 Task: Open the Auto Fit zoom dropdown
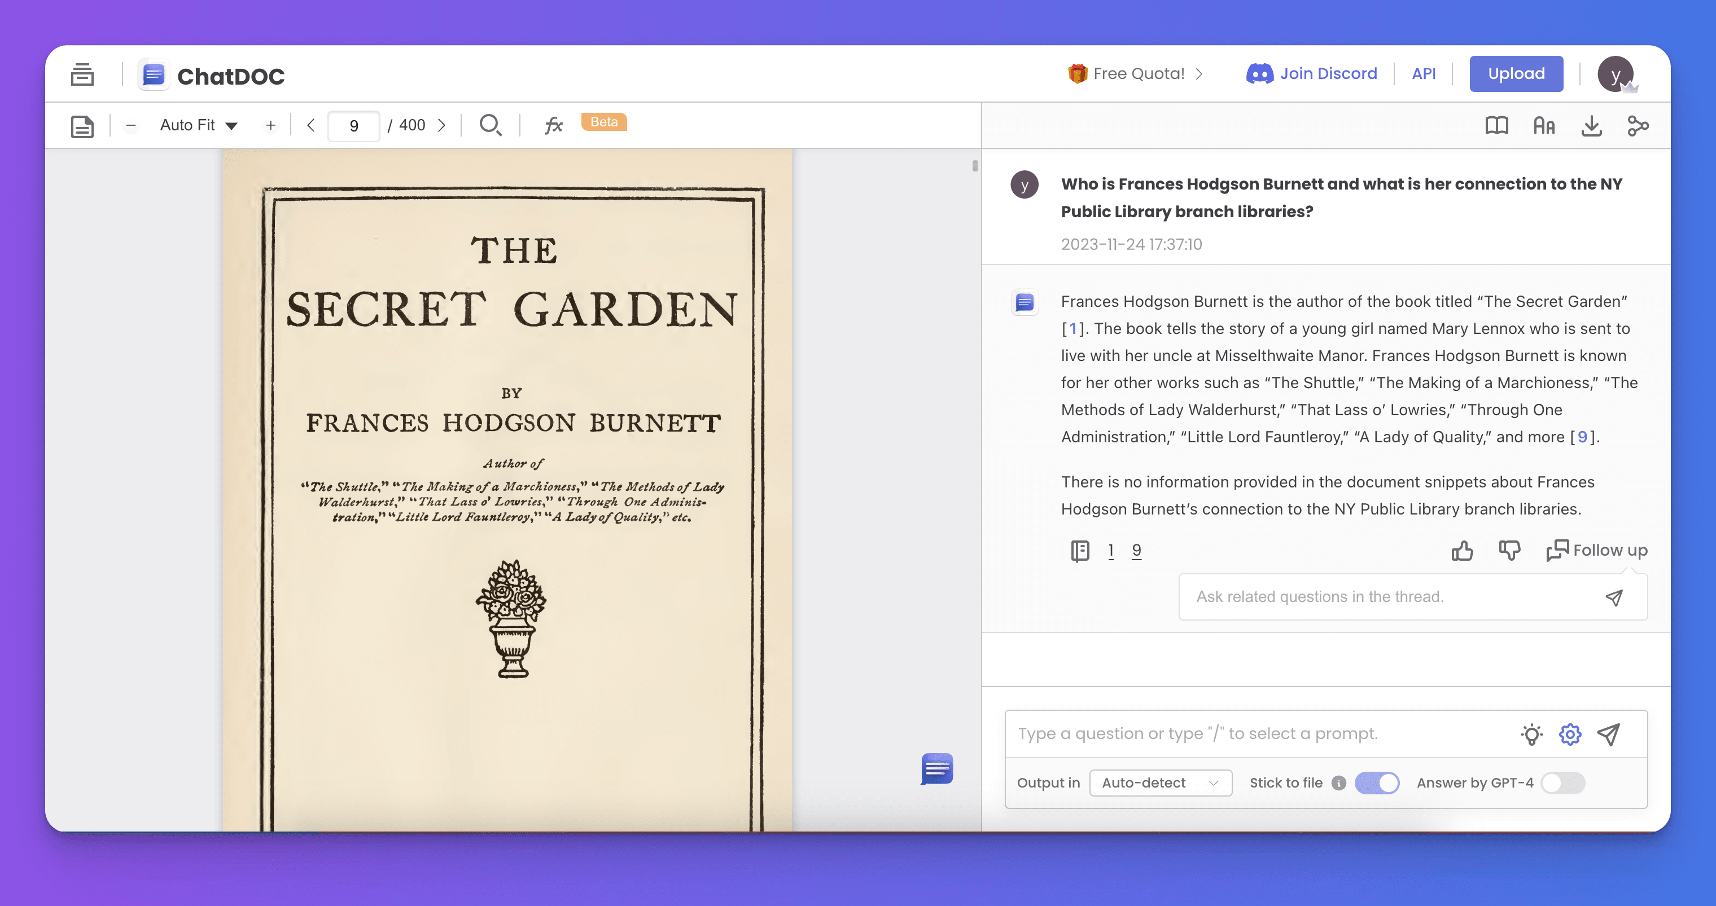pos(199,125)
